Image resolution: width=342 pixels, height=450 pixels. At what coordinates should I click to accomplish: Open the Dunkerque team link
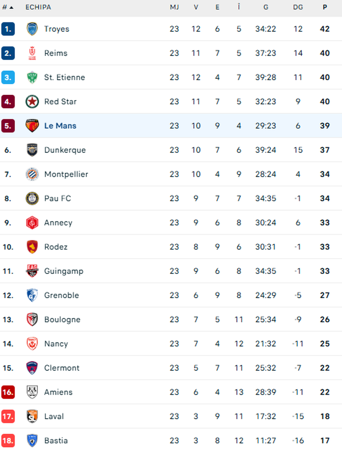pos(65,150)
